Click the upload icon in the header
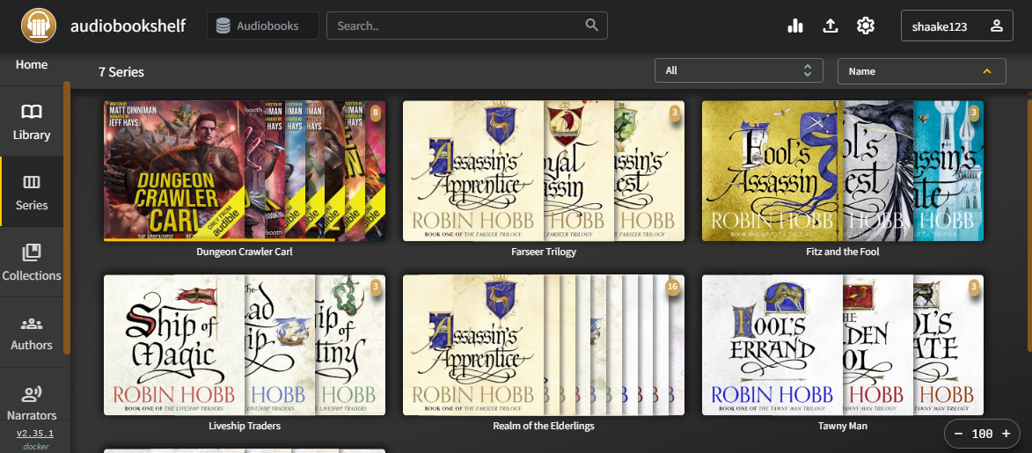This screenshot has width=1032, height=453. [x=831, y=26]
